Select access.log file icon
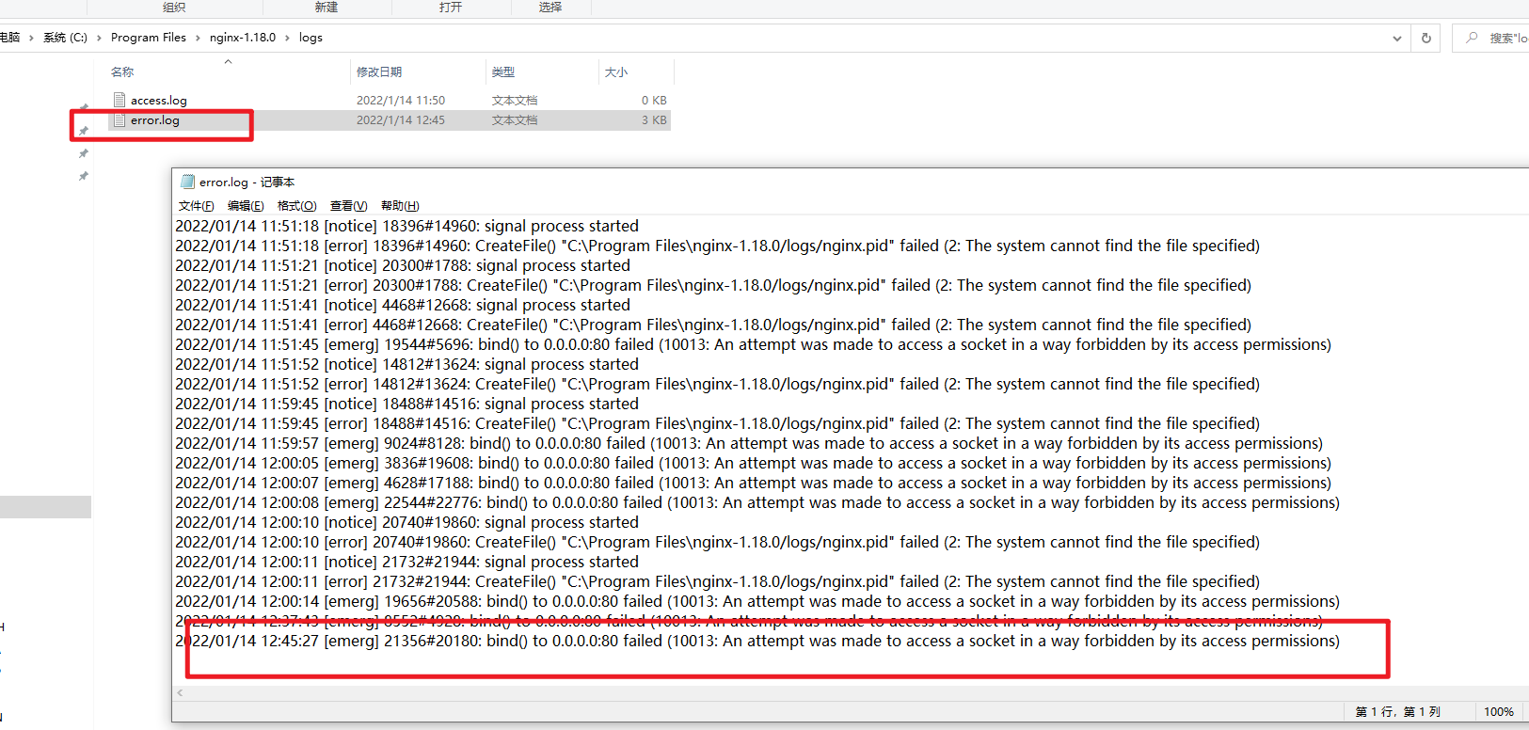 (119, 100)
